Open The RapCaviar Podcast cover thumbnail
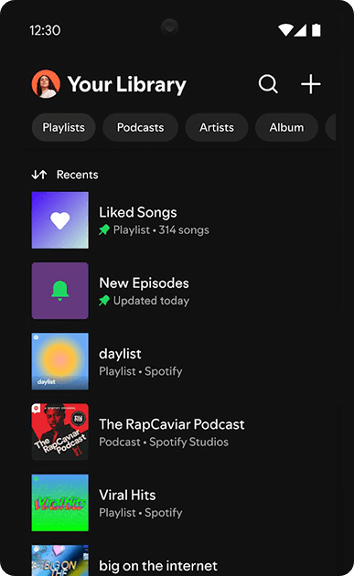Image resolution: width=354 pixels, height=576 pixels. click(60, 432)
